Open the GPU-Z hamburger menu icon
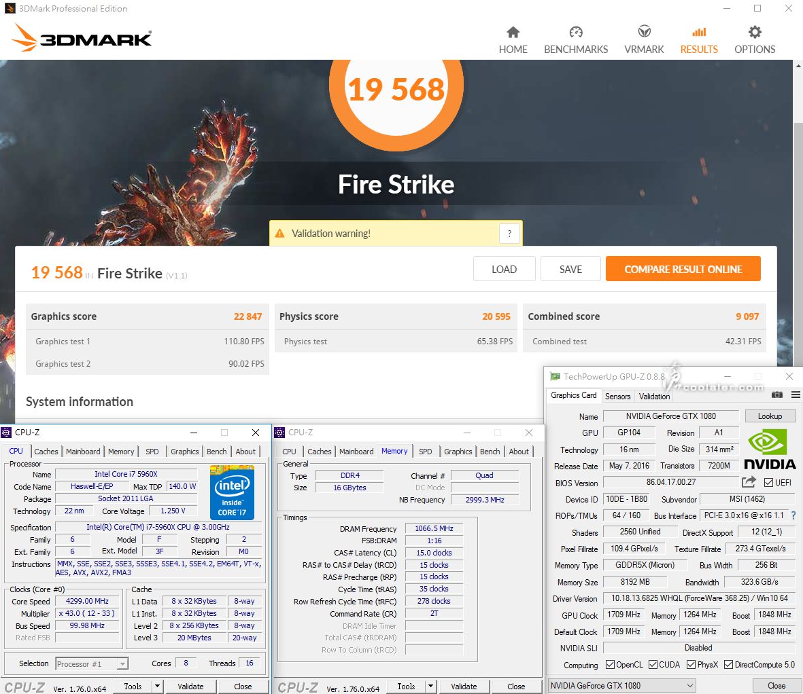803x694 pixels. pos(796,395)
